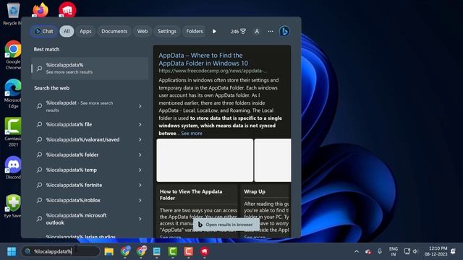Select %localappdata%/roblox suggestion

pos(90,200)
